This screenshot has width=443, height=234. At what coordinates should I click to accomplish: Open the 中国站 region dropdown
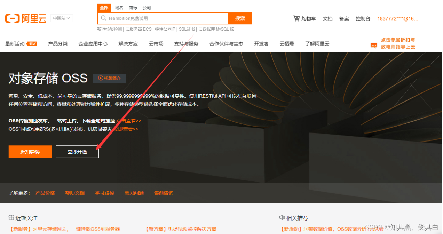coord(62,18)
